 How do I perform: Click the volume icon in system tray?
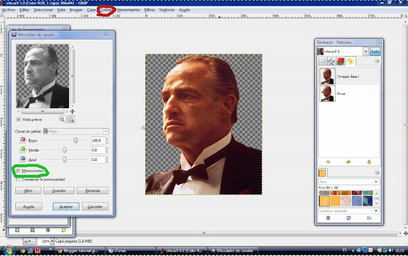tap(391, 250)
